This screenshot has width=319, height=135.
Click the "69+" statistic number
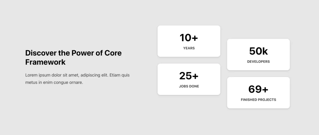258,89
